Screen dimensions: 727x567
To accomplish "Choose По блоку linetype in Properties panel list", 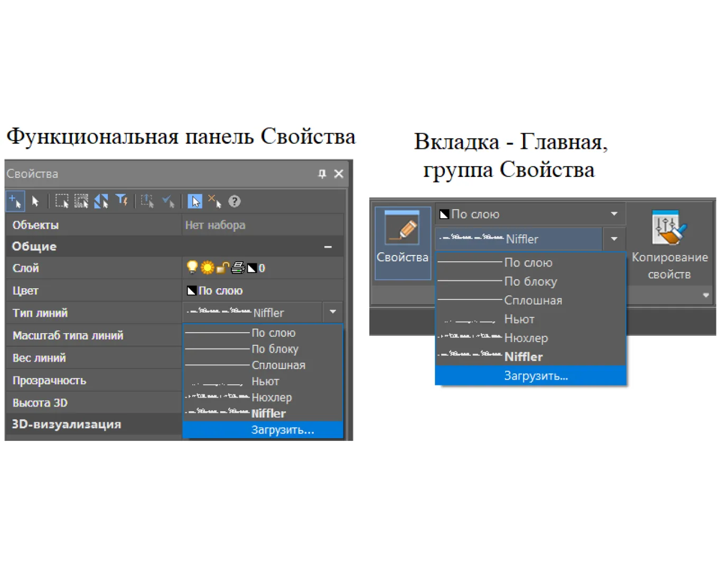I will coord(263,349).
